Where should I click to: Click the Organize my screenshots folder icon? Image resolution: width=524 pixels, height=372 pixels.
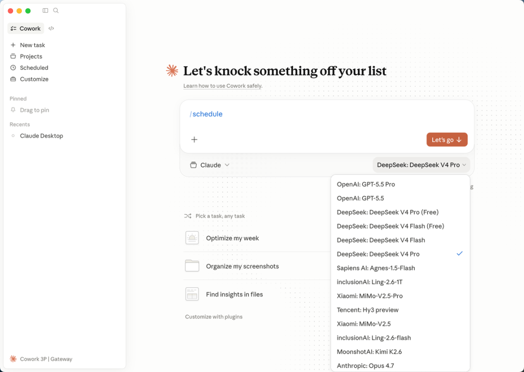[x=192, y=266]
